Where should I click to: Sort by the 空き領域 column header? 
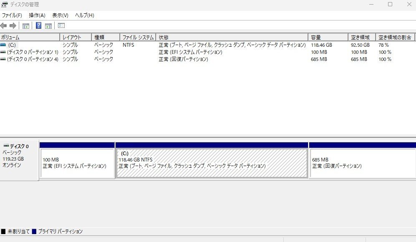coord(362,38)
